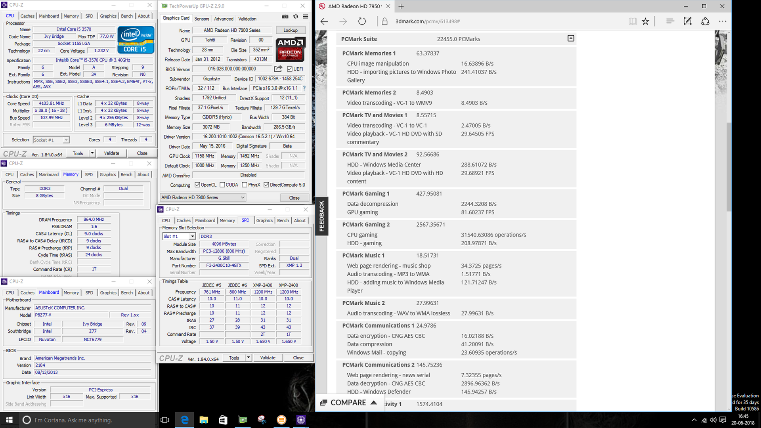Click the network icon in system tray

(x=704, y=420)
